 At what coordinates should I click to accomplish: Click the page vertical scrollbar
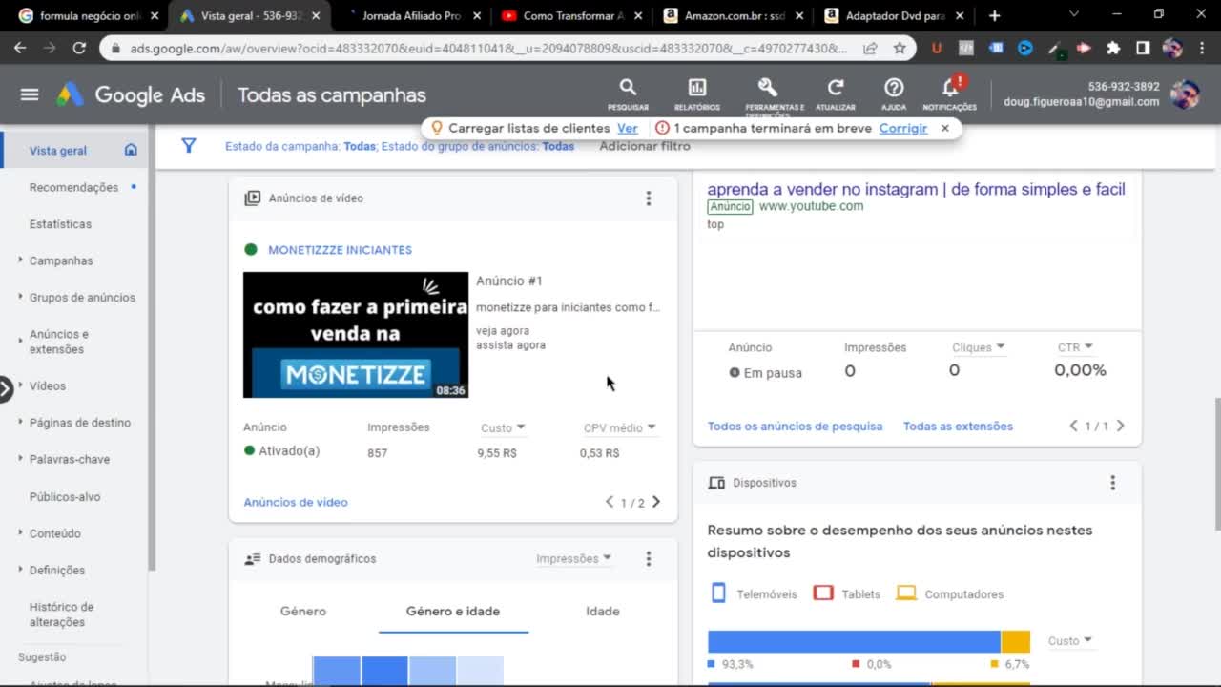pos(1216,464)
